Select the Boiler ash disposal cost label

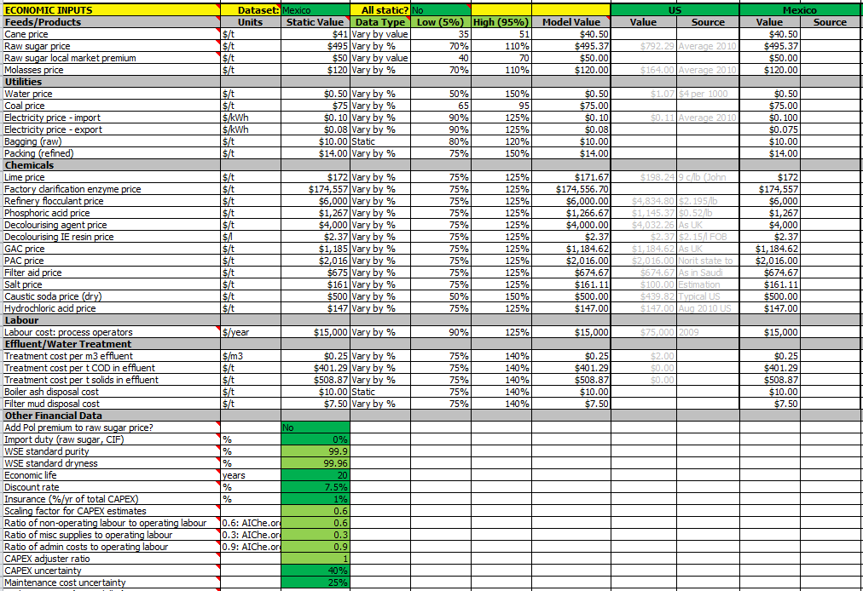coord(112,392)
